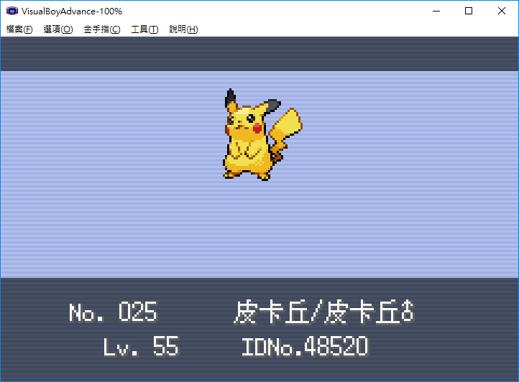Viewport: 519px width, 382px height.
Task: Click the VisualBoyAdvance title bar icon
Action: (x=12, y=11)
